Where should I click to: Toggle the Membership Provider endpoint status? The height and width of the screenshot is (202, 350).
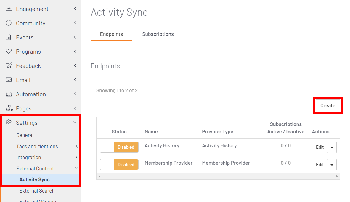click(x=119, y=164)
